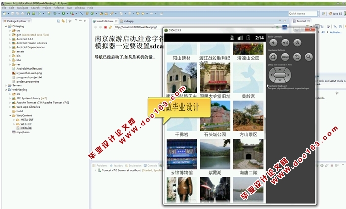The width and height of the screenshot is (346, 209).
Task: Expand the Android Private Libraries node
Action: (10, 43)
